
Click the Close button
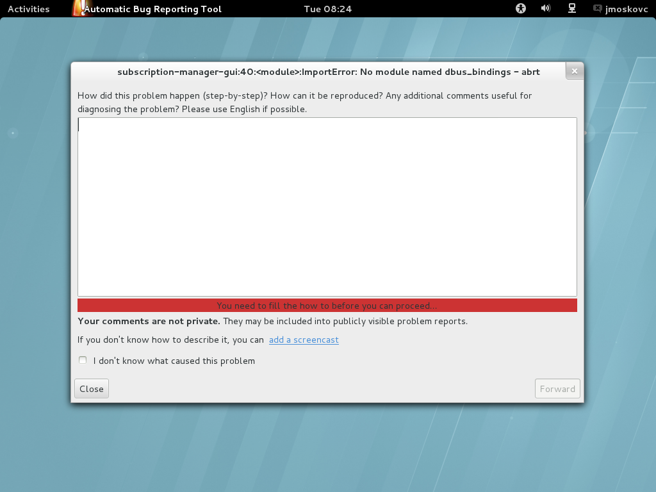92,389
